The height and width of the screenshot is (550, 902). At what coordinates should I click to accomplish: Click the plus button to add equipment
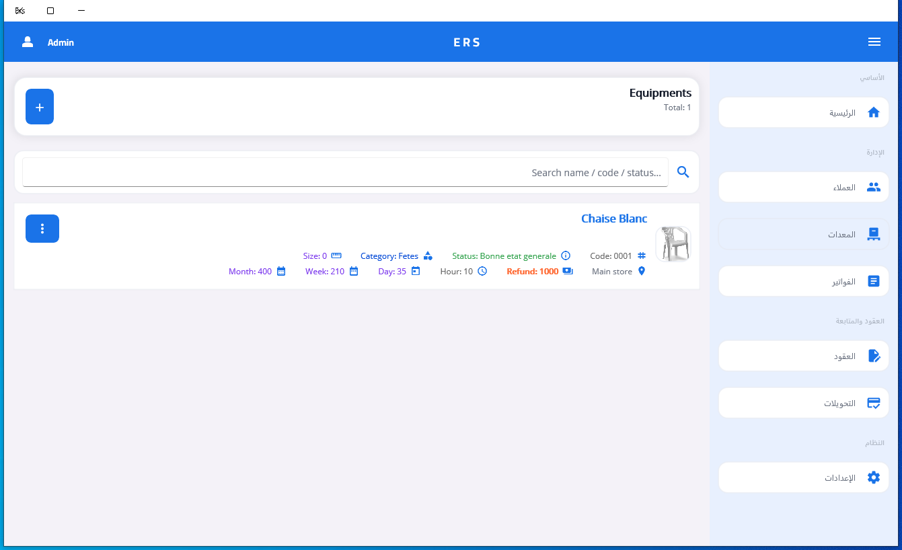click(40, 107)
